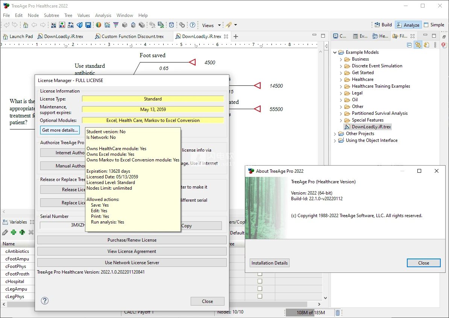The width and height of the screenshot is (449, 318).
Task: Click the multicolor pie chart analysis icon
Action: pyautogui.click(x=99, y=25)
